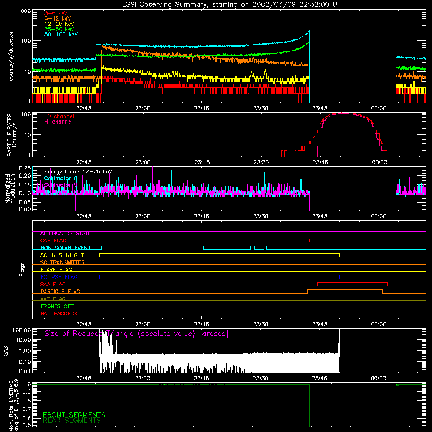Click the FRONTS_OFF flag label

click(x=57, y=306)
